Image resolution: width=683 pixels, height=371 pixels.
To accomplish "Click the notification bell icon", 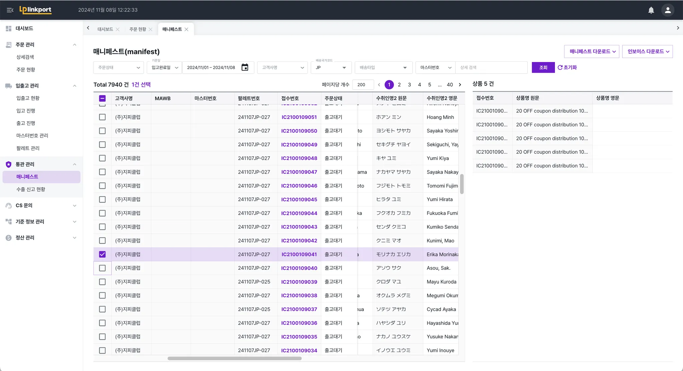I will click(x=651, y=10).
